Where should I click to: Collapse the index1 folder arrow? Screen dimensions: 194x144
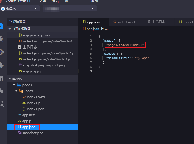click(x=16, y=91)
